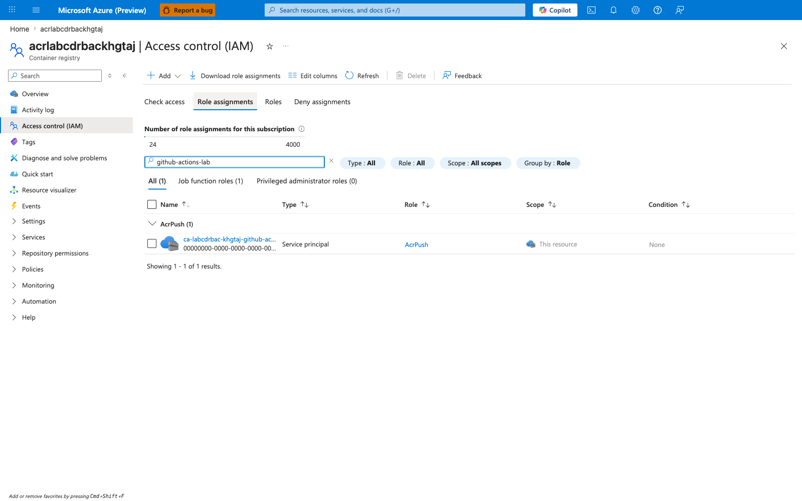Select the Role assignments tab
The height and width of the screenshot is (501, 802).
pyautogui.click(x=225, y=102)
